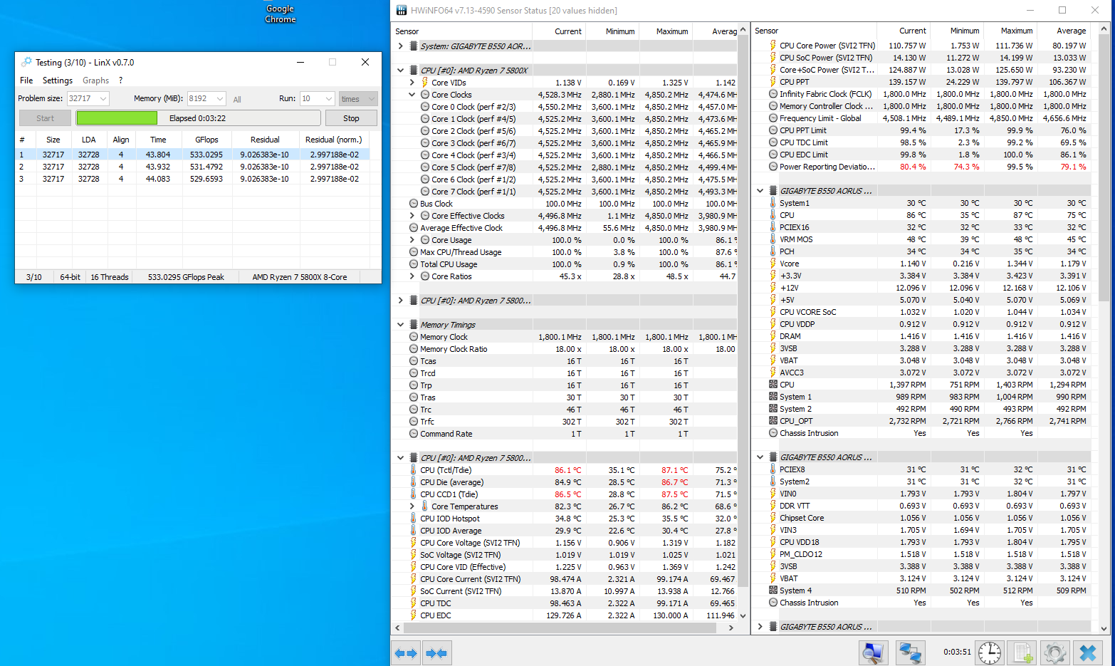Click the scroll-right arrow of HWiNFO horizontal scrollbar
This screenshot has height=666, width=1115.
(x=731, y=628)
